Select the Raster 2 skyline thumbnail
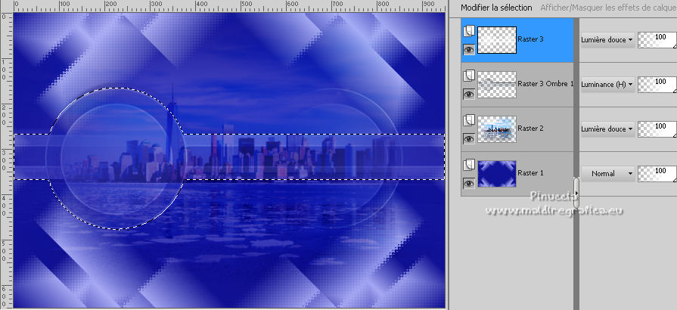The image size is (677, 310). click(x=497, y=129)
